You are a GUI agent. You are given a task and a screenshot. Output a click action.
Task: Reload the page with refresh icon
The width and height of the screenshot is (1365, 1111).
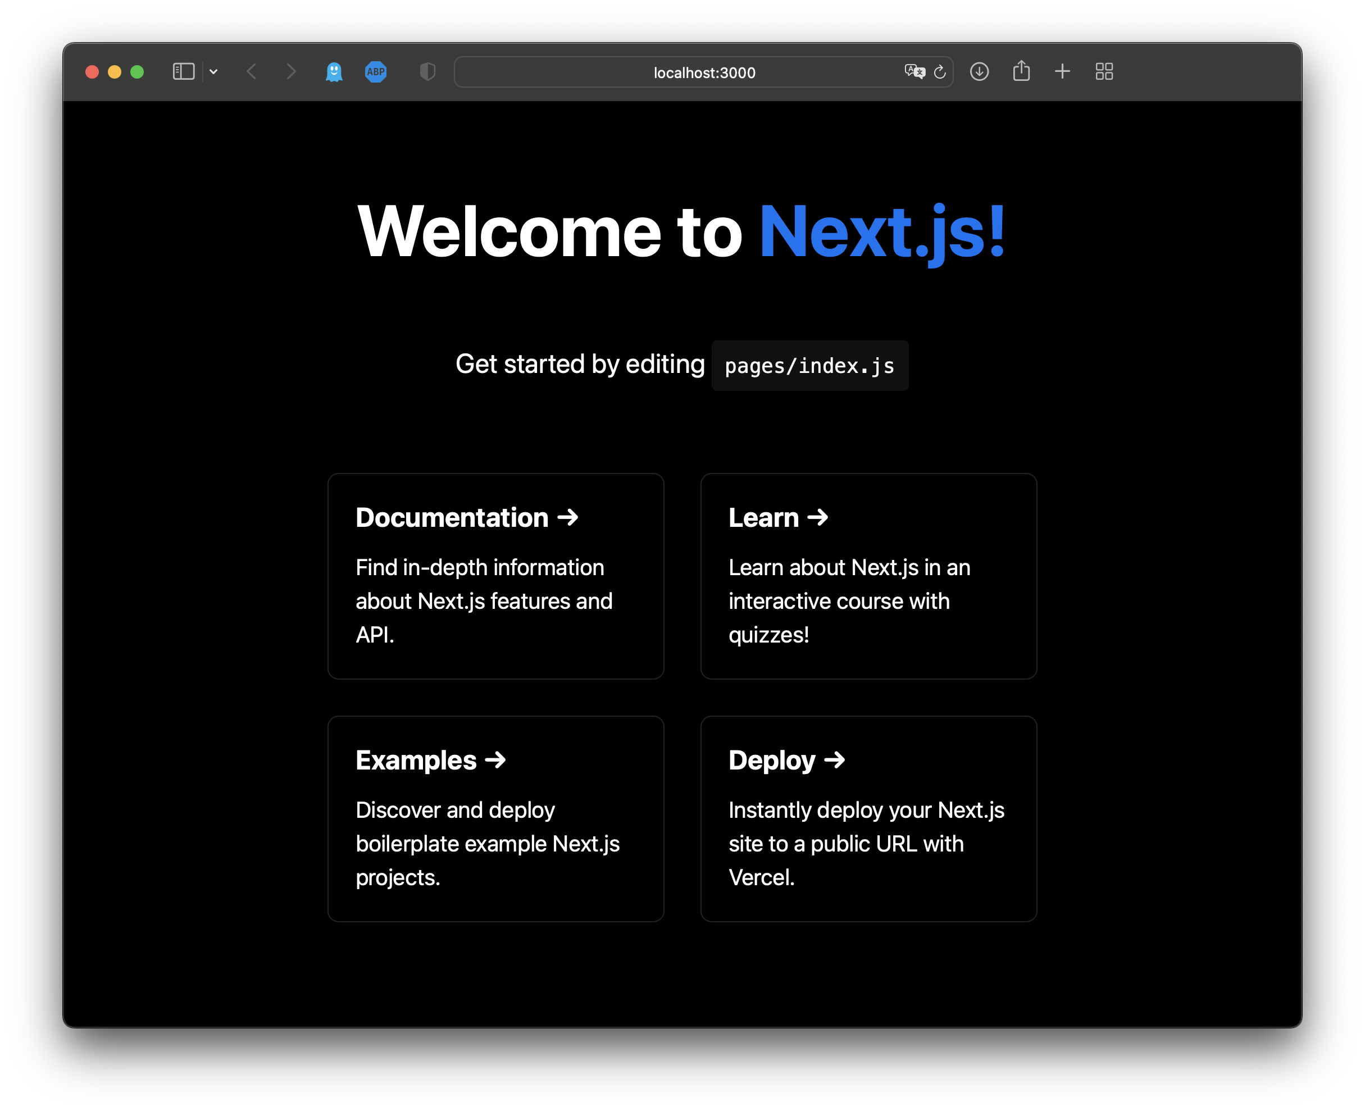click(x=939, y=72)
